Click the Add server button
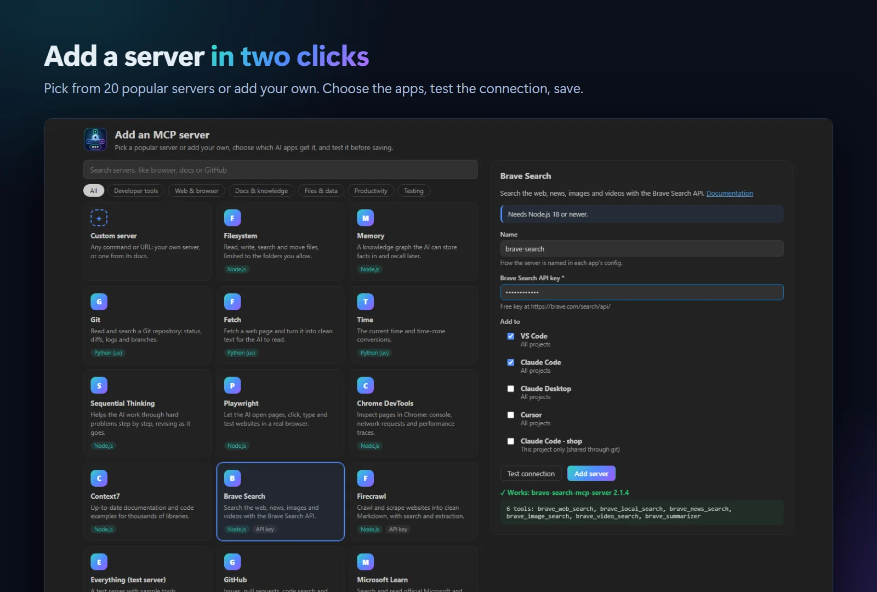This screenshot has height=592, width=877. [x=591, y=474]
